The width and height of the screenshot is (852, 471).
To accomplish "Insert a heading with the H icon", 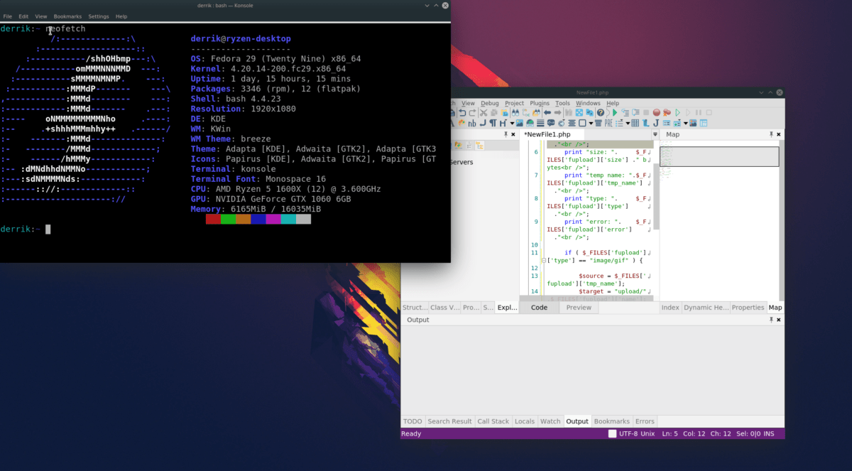I will 503,122.
